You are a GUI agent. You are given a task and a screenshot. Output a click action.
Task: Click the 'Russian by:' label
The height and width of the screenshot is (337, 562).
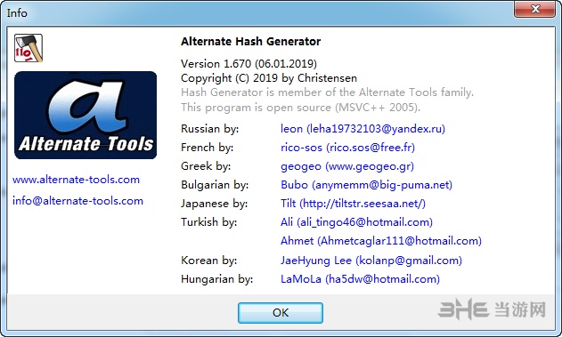tap(209, 129)
